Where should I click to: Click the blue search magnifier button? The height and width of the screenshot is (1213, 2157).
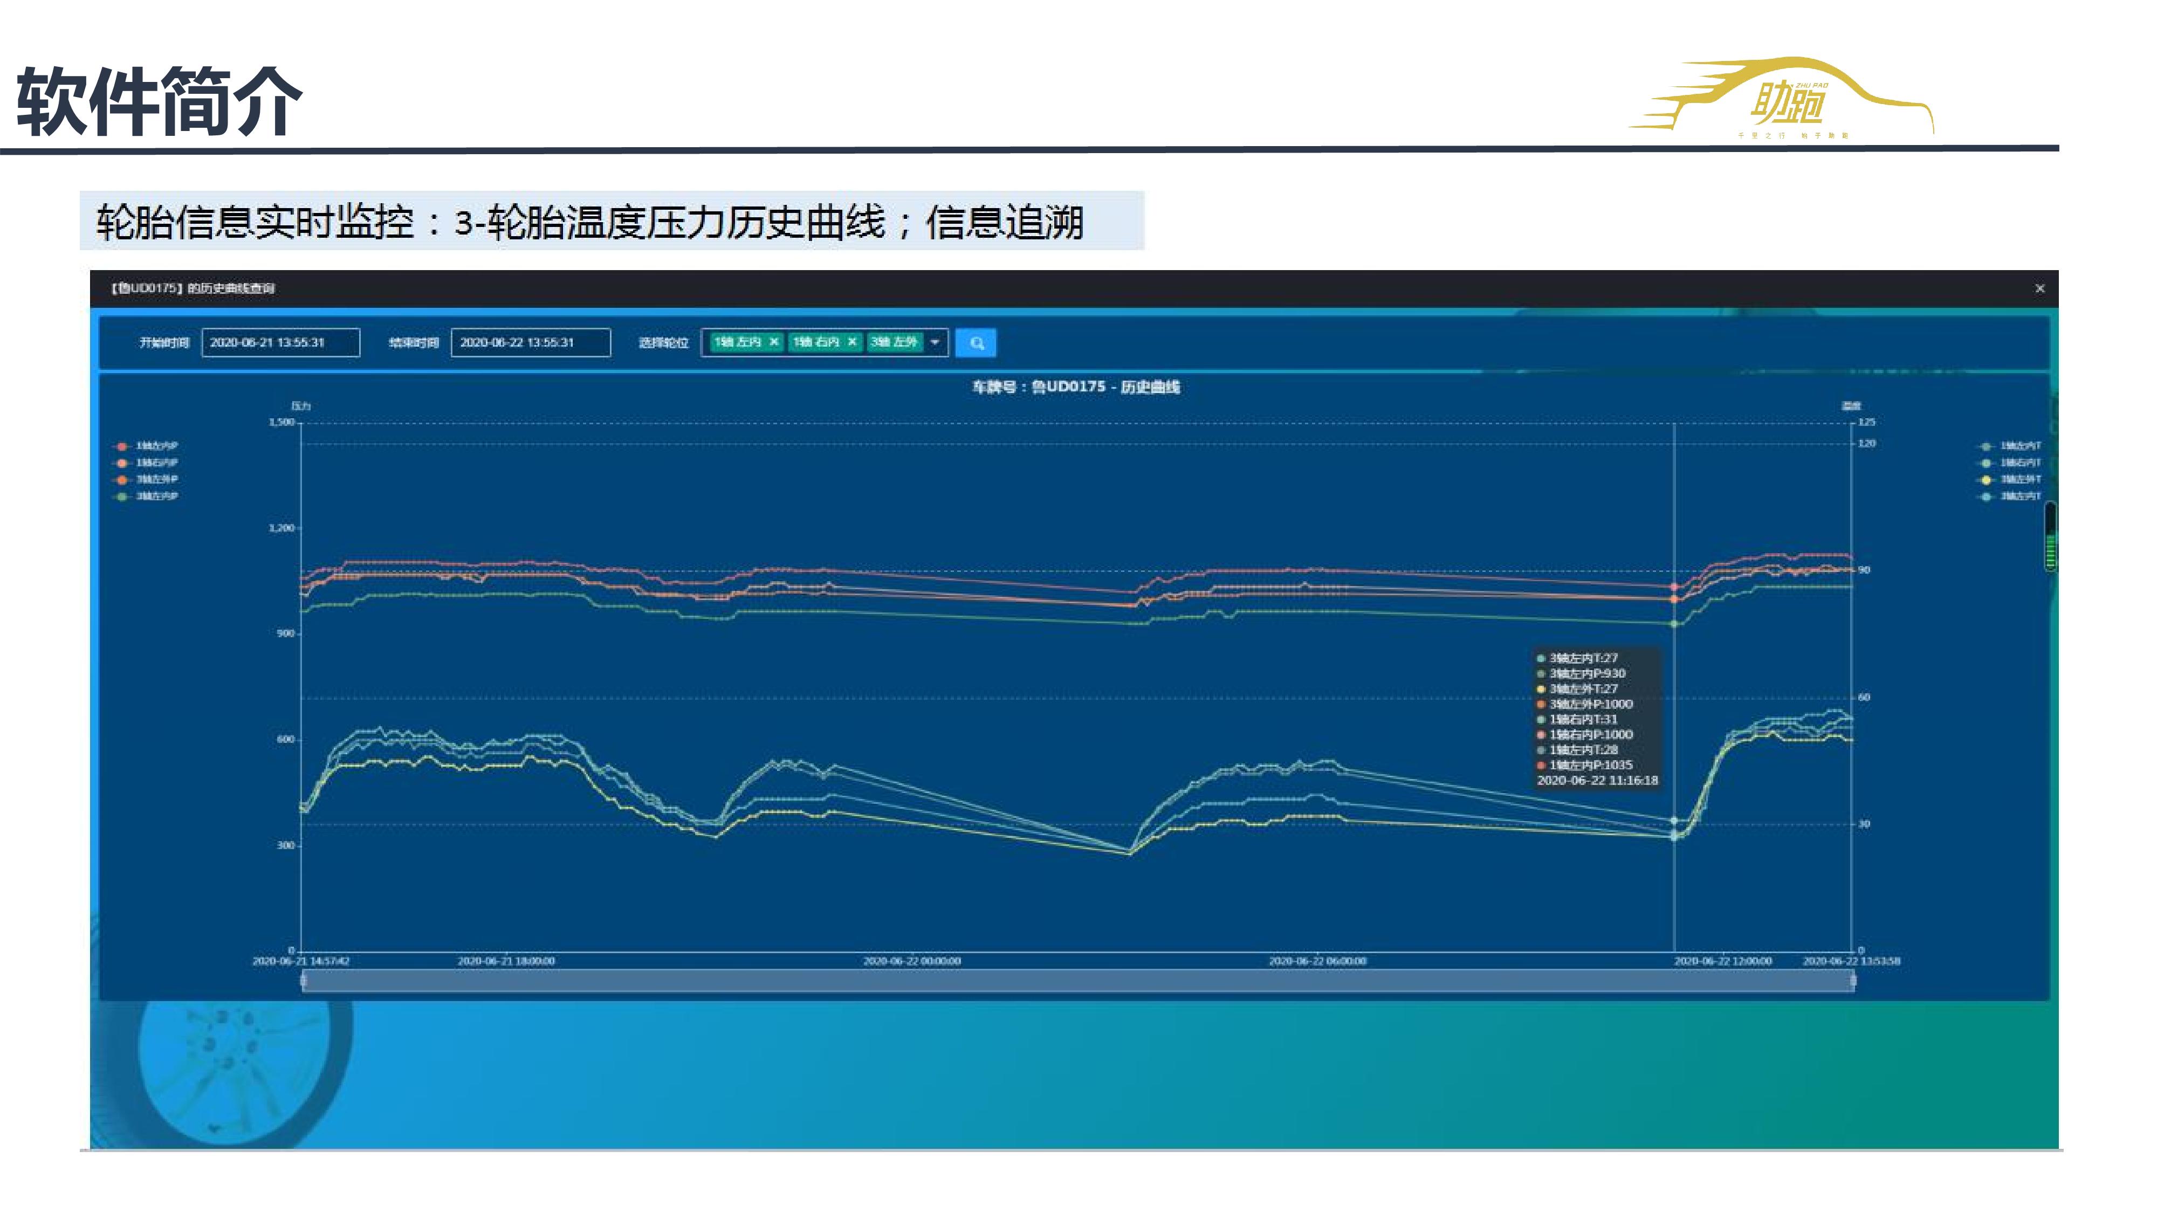[976, 342]
